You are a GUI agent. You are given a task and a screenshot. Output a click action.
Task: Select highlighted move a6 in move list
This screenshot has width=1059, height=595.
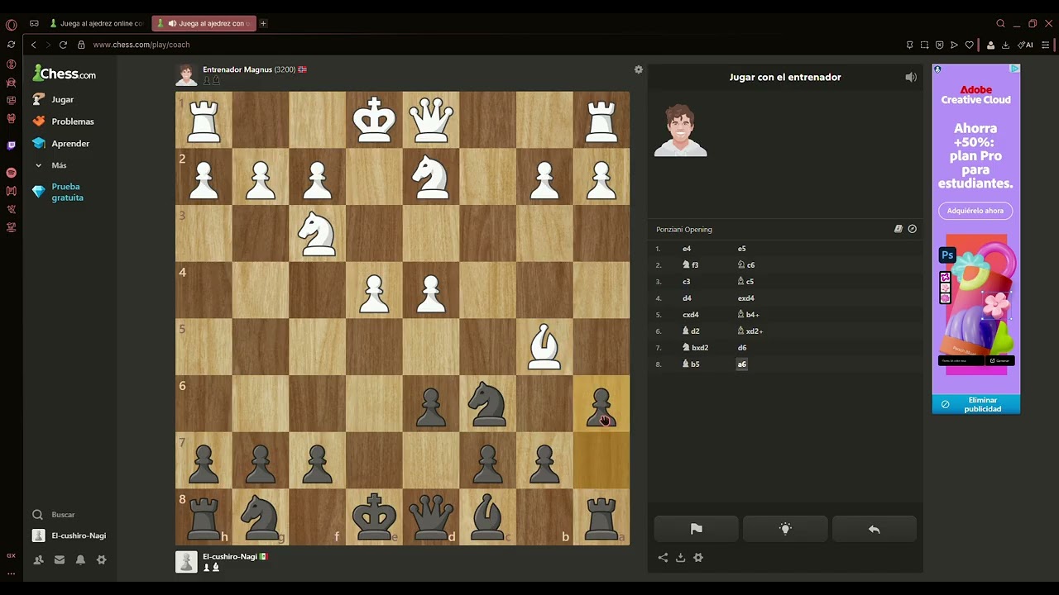tap(742, 364)
